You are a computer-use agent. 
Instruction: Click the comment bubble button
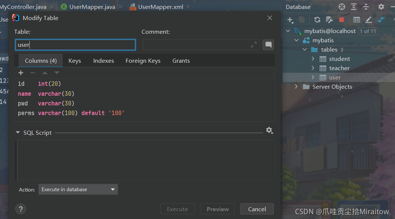tap(268, 45)
